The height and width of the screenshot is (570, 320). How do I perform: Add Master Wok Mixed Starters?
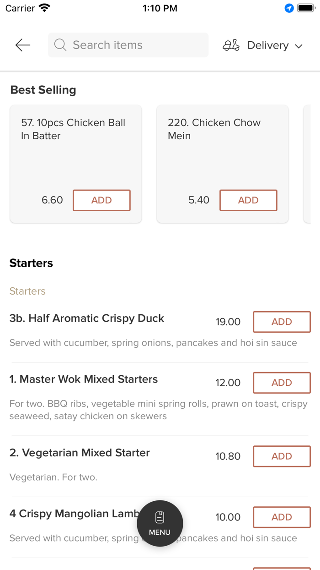(282, 383)
